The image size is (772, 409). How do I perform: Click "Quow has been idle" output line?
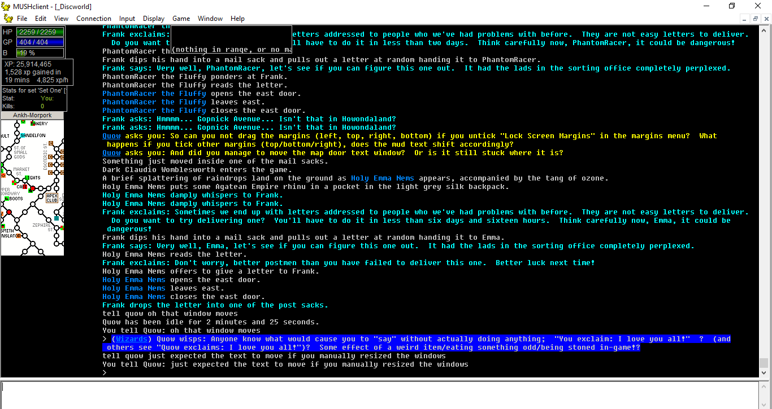[x=211, y=322]
